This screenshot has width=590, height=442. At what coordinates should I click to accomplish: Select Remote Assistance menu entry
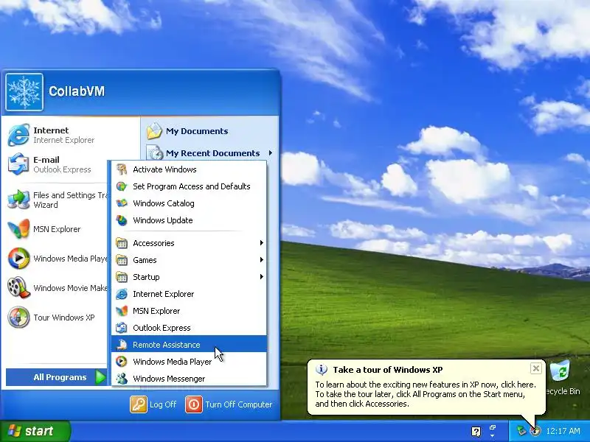189,345
